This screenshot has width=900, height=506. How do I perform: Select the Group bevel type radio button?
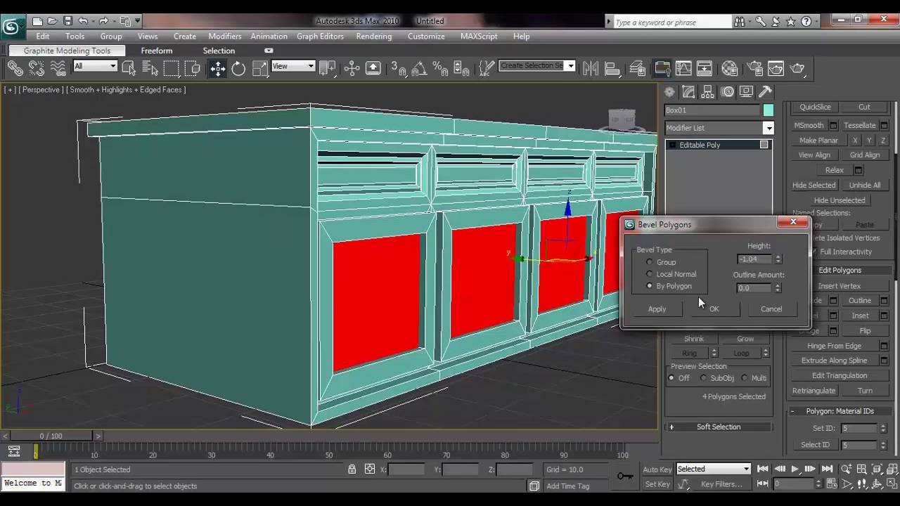649,262
